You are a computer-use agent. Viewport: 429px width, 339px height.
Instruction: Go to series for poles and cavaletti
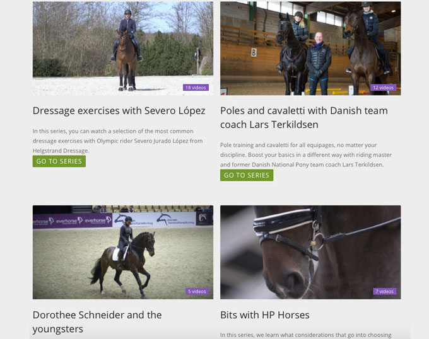(247, 175)
